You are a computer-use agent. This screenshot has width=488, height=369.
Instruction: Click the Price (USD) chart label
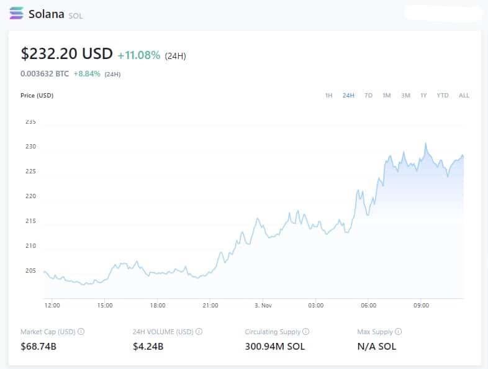(x=37, y=95)
